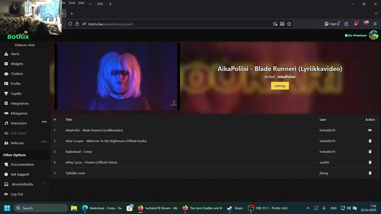Image resolution: width=381 pixels, height=214 pixels.
Task: Open the Help menu
Action: [81, 3]
